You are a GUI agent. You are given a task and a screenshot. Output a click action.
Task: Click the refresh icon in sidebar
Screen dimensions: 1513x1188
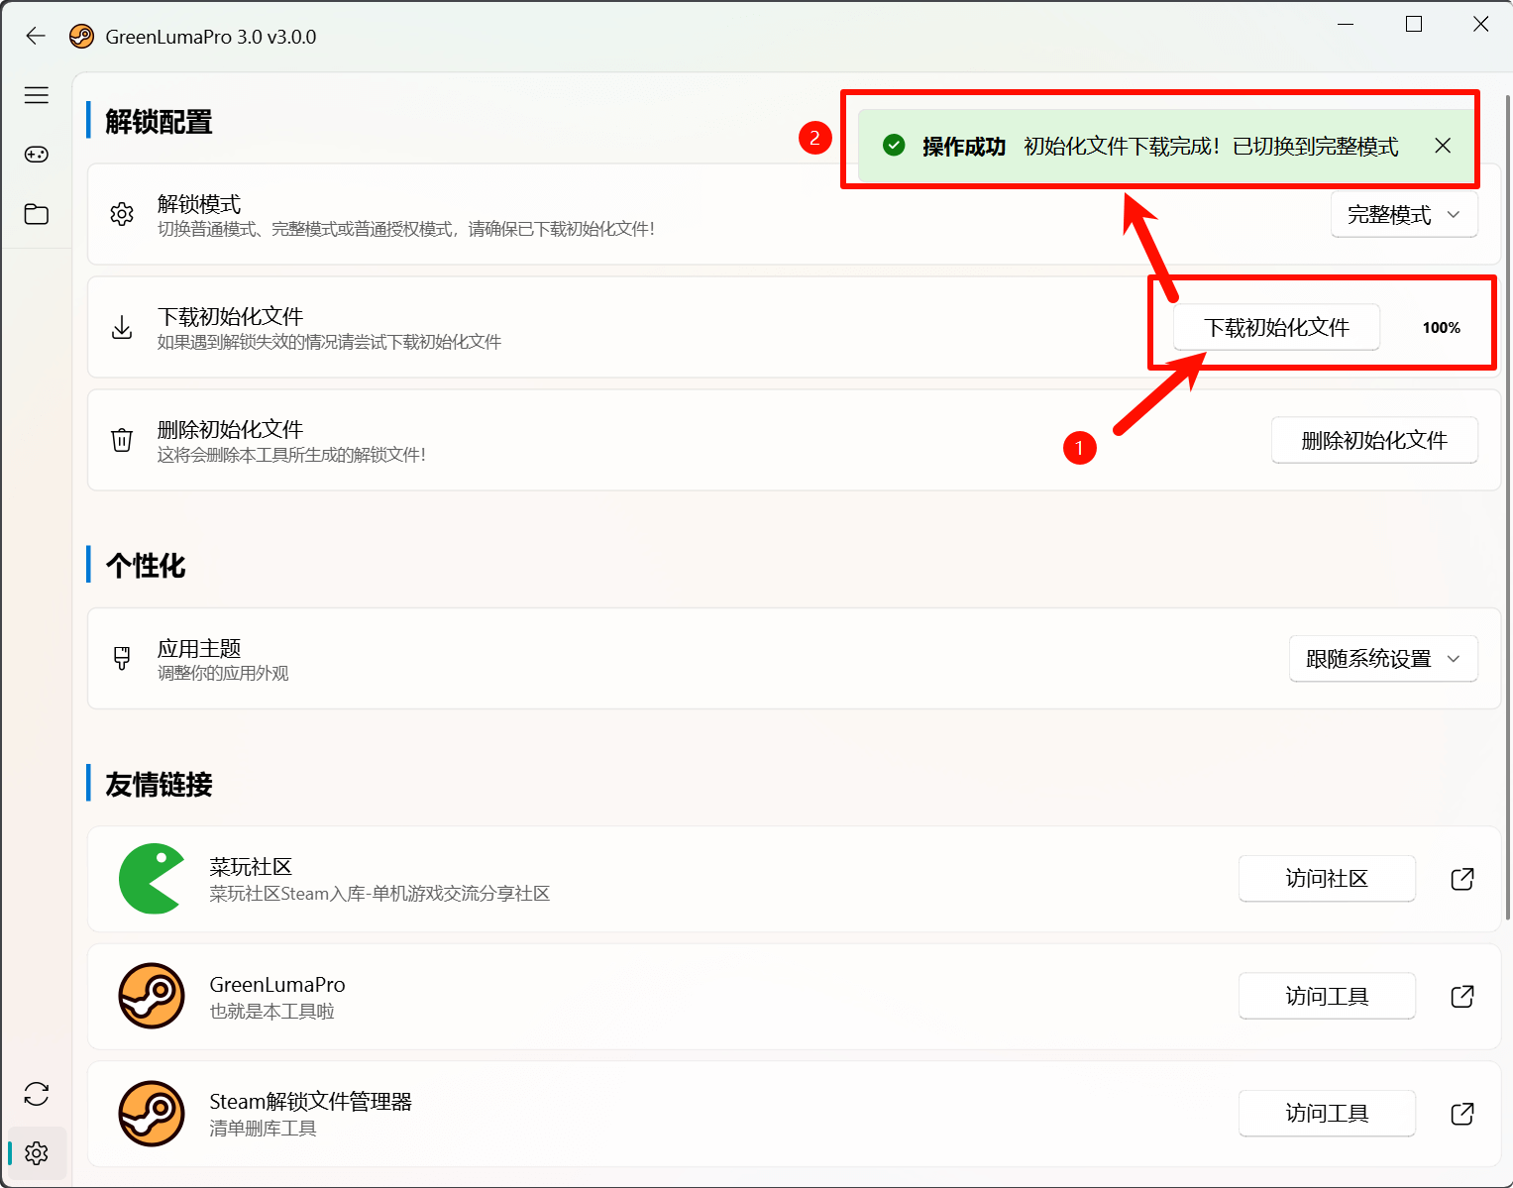[37, 1094]
